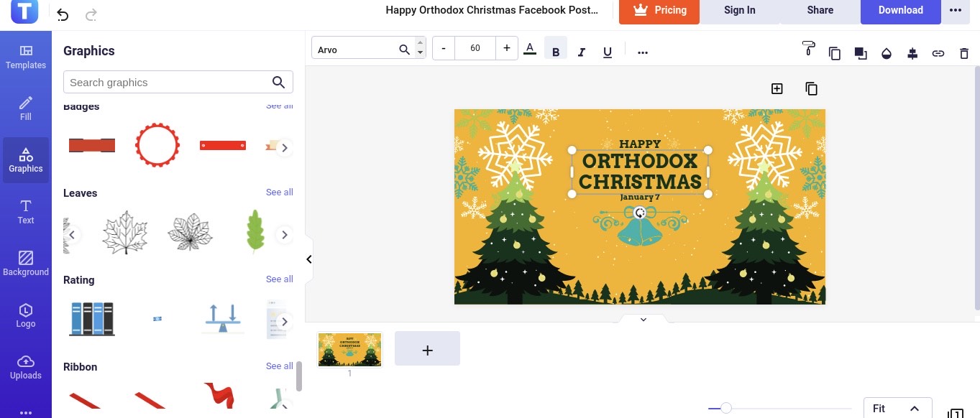Apply underline to the selected text
The image size is (980, 418).
coord(607,51)
